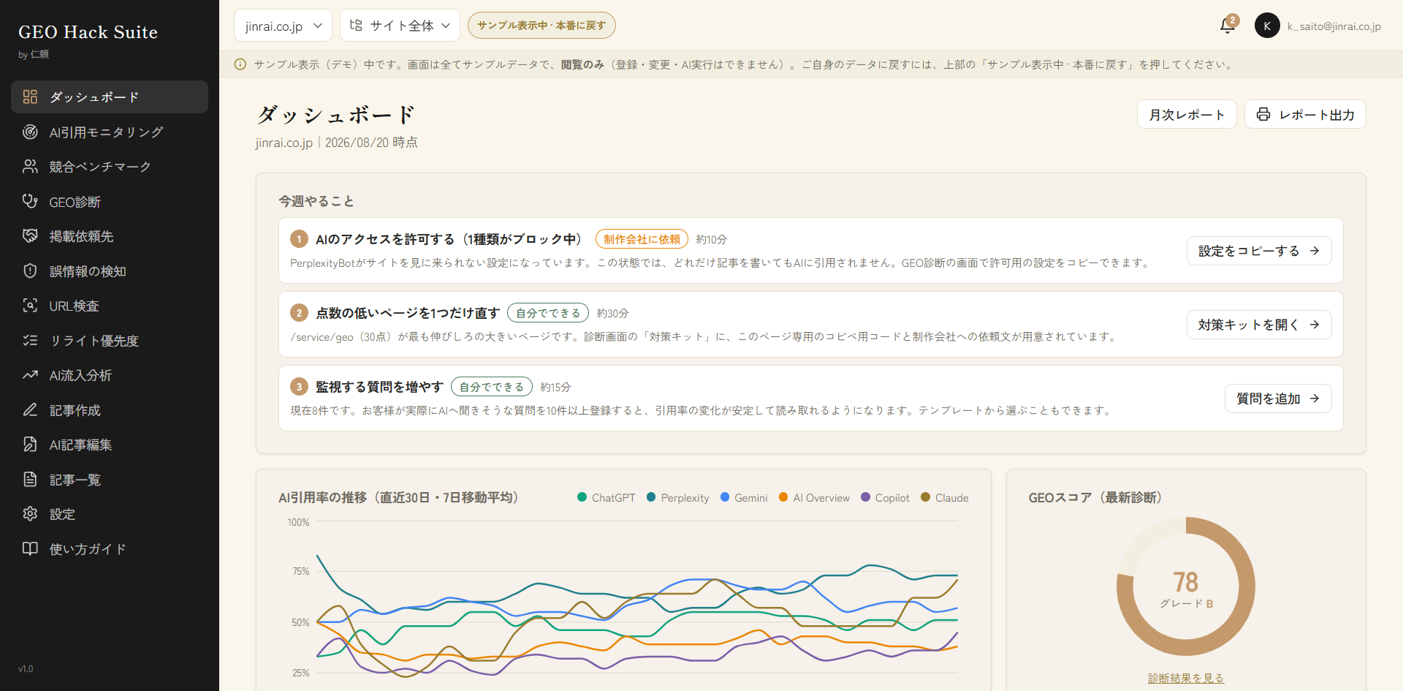Click the site tree icon beside サイト全体
Screen dimensions: 1403x691
pyautogui.click(x=356, y=26)
